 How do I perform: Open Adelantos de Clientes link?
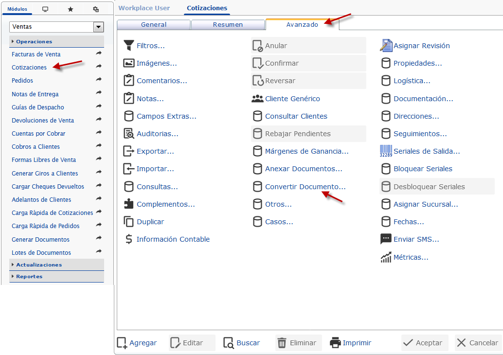pos(41,199)
